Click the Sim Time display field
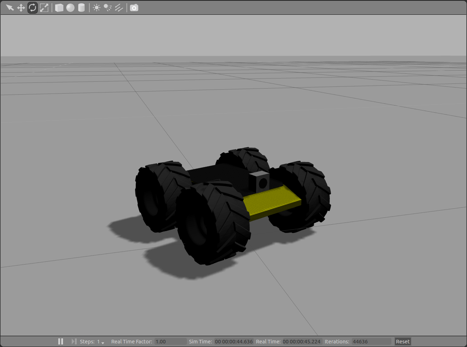 234,341
